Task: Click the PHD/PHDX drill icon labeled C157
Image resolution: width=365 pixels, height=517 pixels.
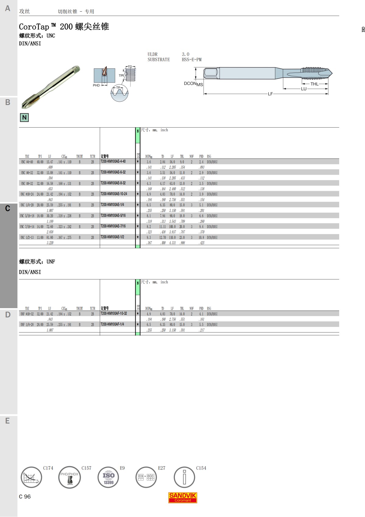Action: [x=70, y=477]
